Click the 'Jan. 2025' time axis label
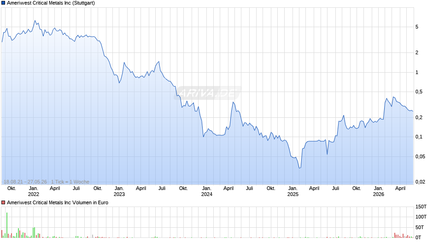The height and width of the screenshot is (242, 433). (x=293, y=191)
